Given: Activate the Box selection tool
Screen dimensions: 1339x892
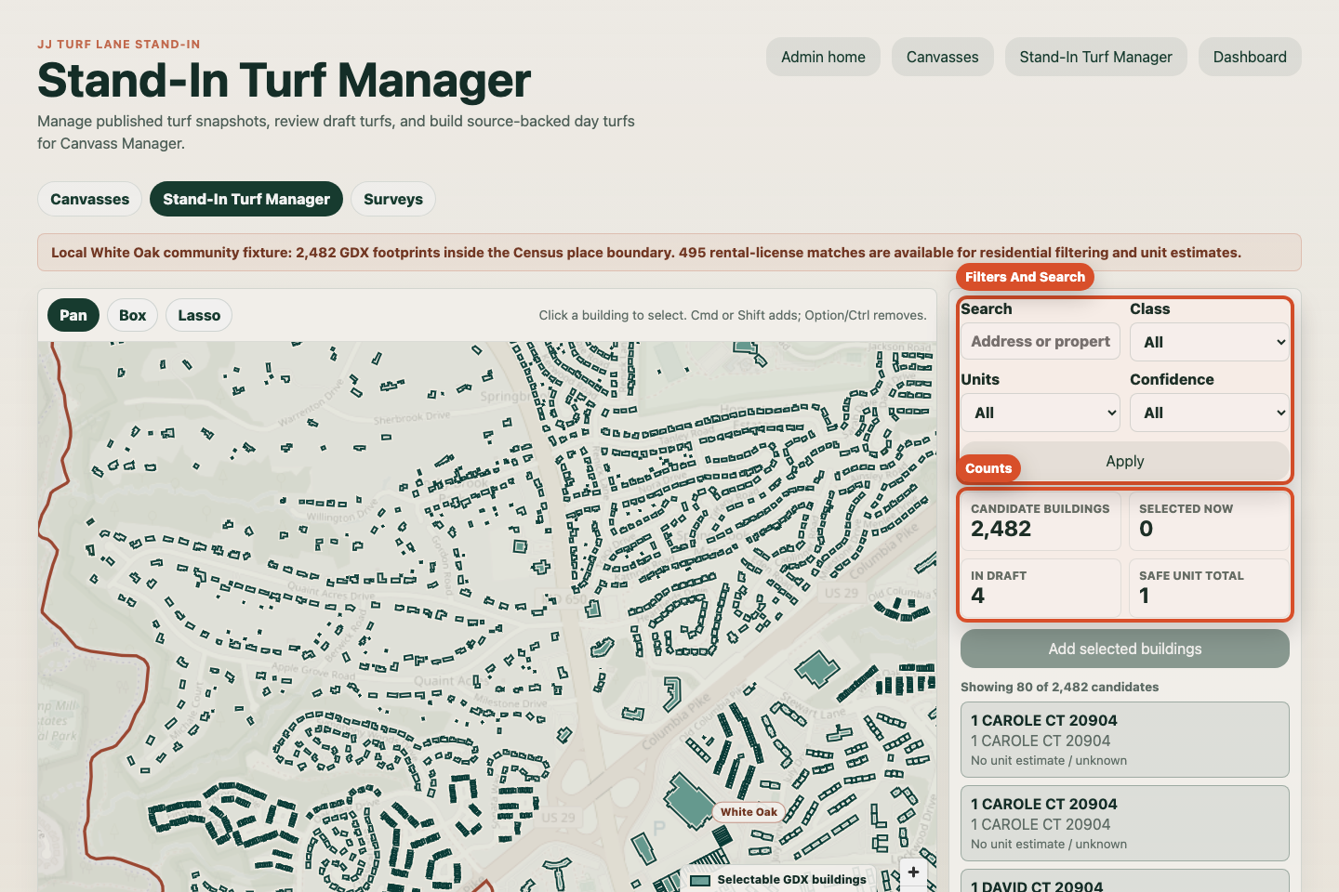Looking at the screenshot, I should point(133,315).
